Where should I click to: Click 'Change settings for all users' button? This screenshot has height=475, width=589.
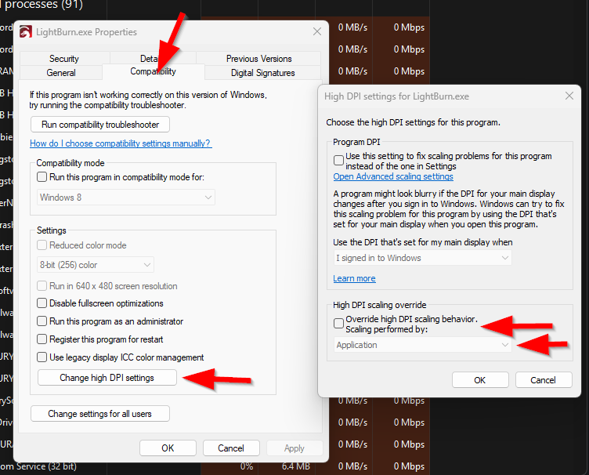[100, 414]
